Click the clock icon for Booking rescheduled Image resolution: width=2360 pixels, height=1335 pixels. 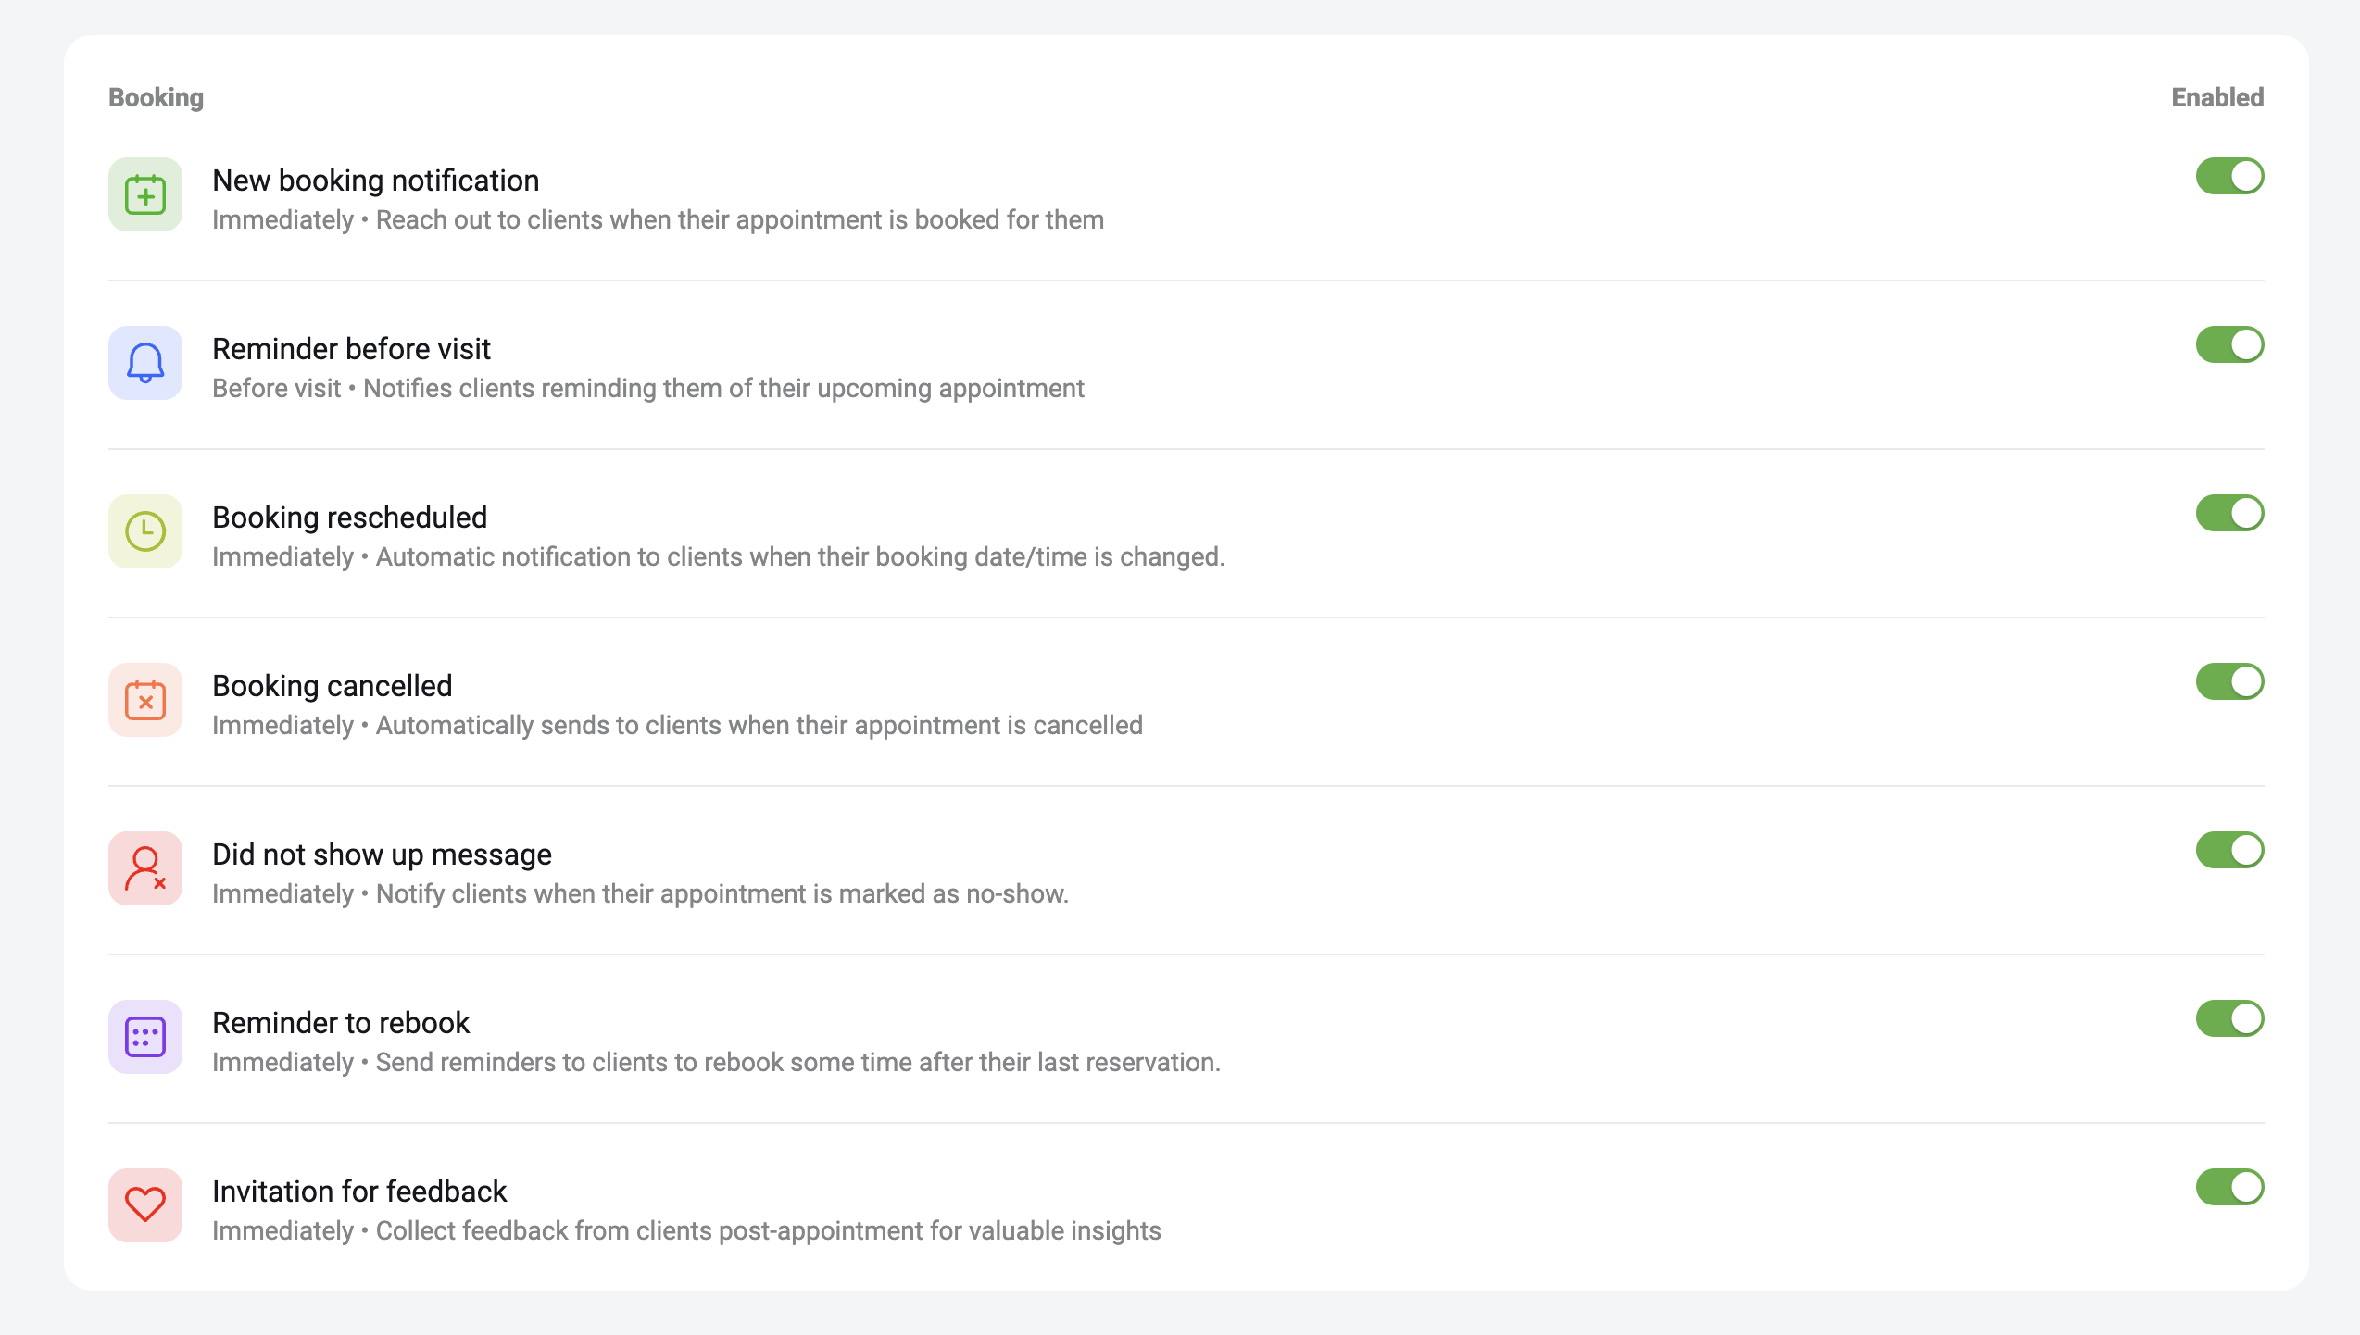tap(145, 531)
